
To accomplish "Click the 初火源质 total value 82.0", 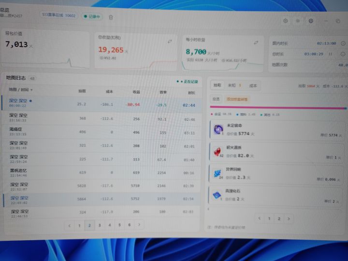I will [x=243, y=156].
